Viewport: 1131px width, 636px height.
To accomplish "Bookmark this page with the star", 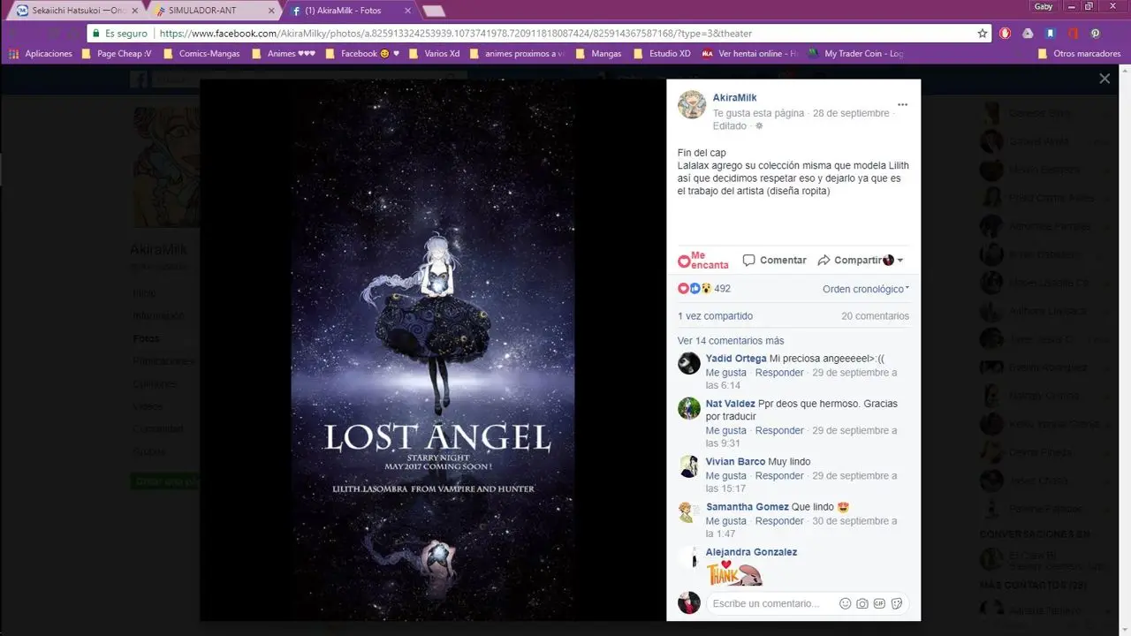I will (983, 34).
